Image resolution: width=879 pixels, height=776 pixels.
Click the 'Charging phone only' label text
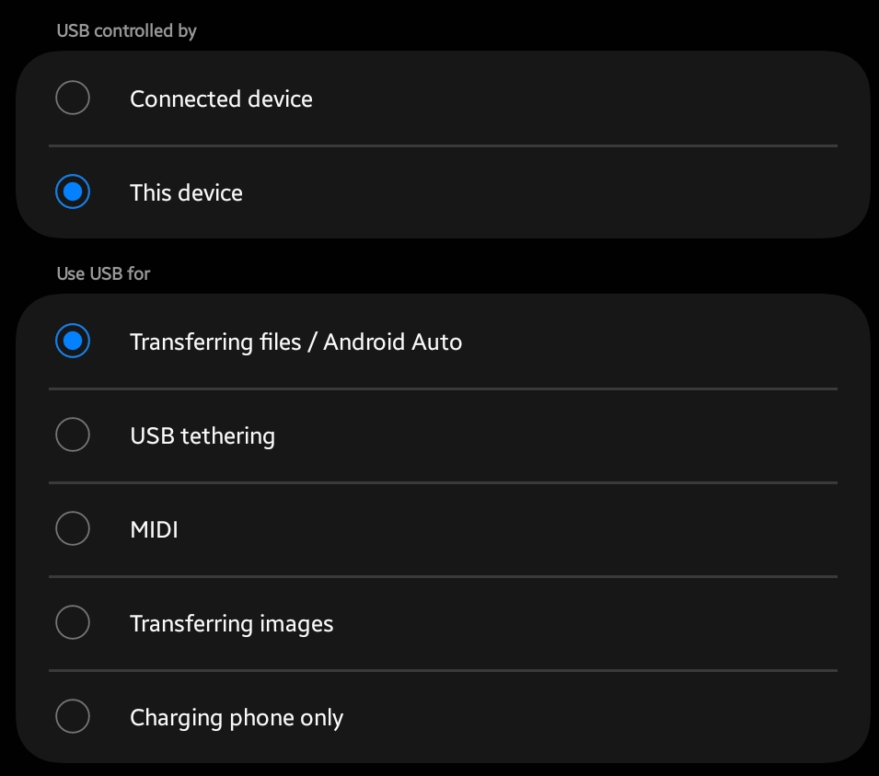click(x=237, y=717)
